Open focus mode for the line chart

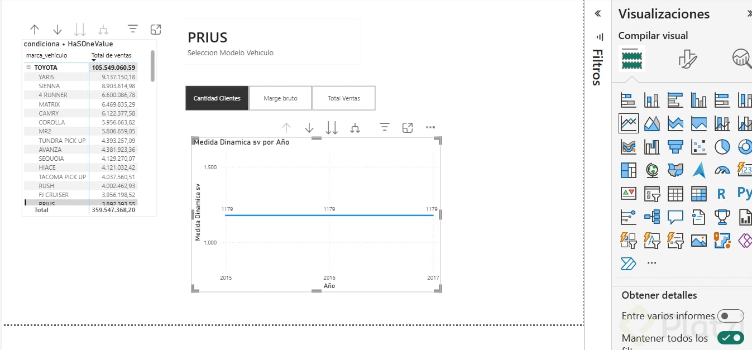408,128
